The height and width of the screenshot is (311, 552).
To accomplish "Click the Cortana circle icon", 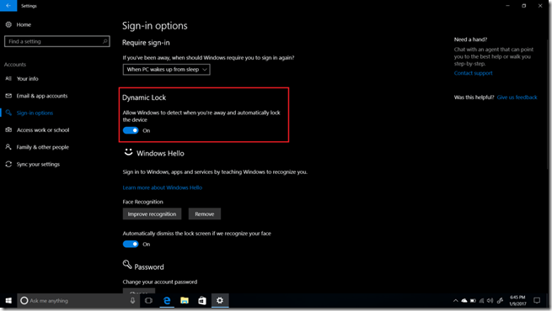I will [x=24, y=300].
